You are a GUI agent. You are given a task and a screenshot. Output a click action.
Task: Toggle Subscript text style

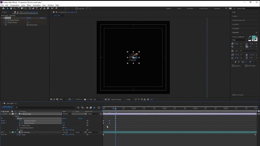(254, 62)
